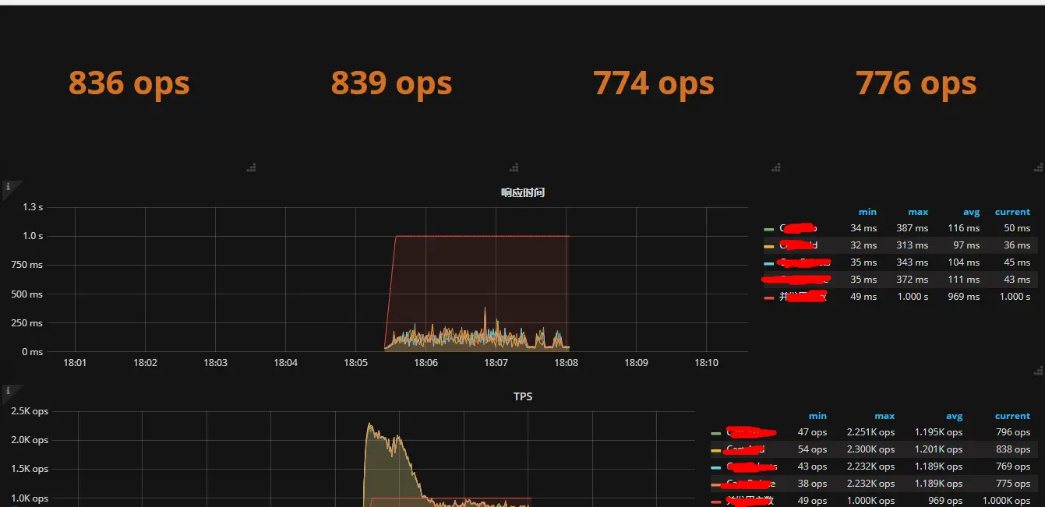Click green series swatch in TPS legend

click(x=715, y=433)
